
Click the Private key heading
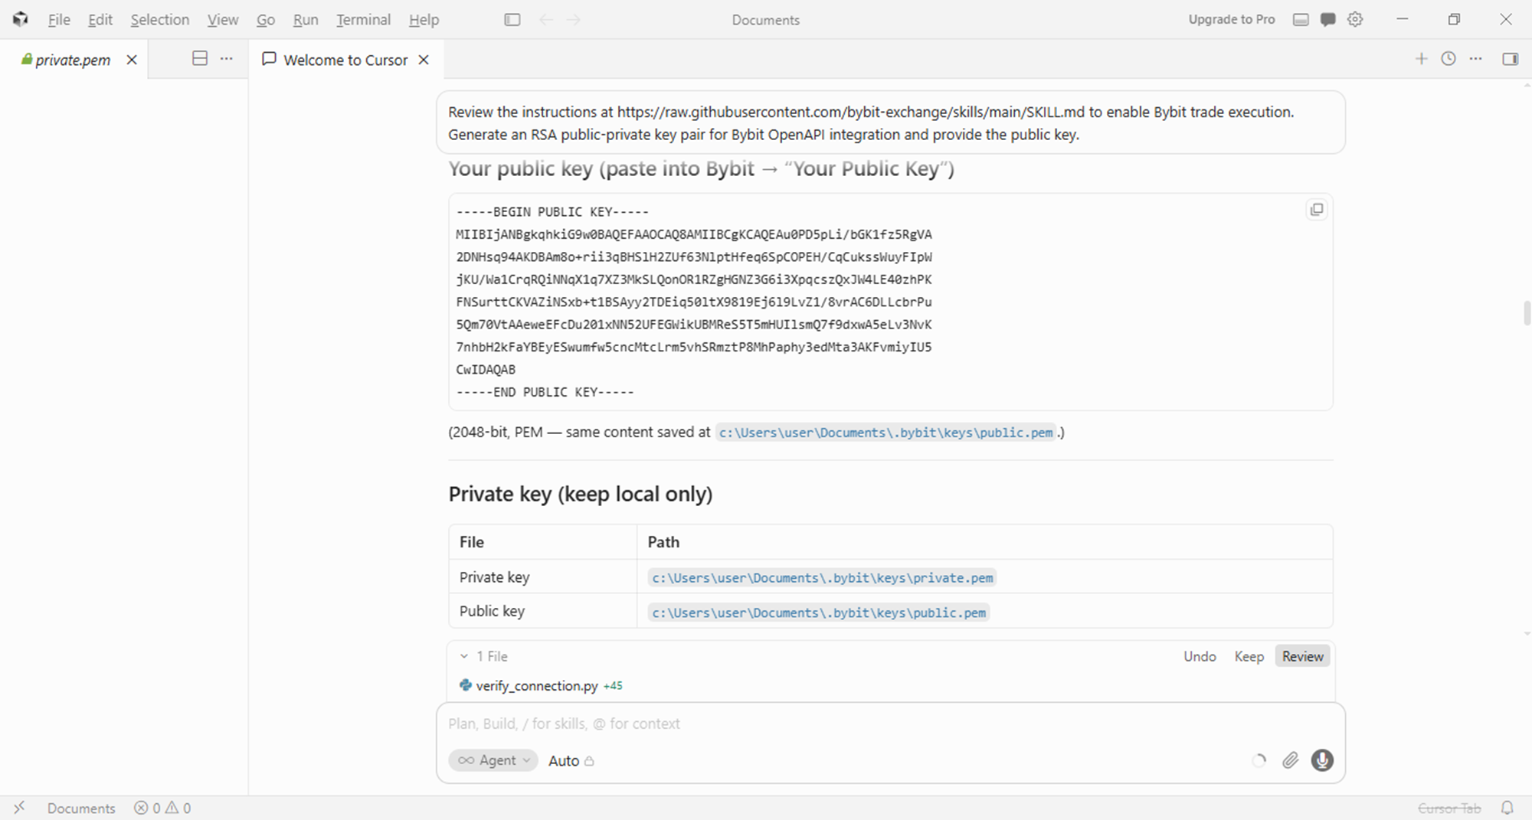[580, 495]
